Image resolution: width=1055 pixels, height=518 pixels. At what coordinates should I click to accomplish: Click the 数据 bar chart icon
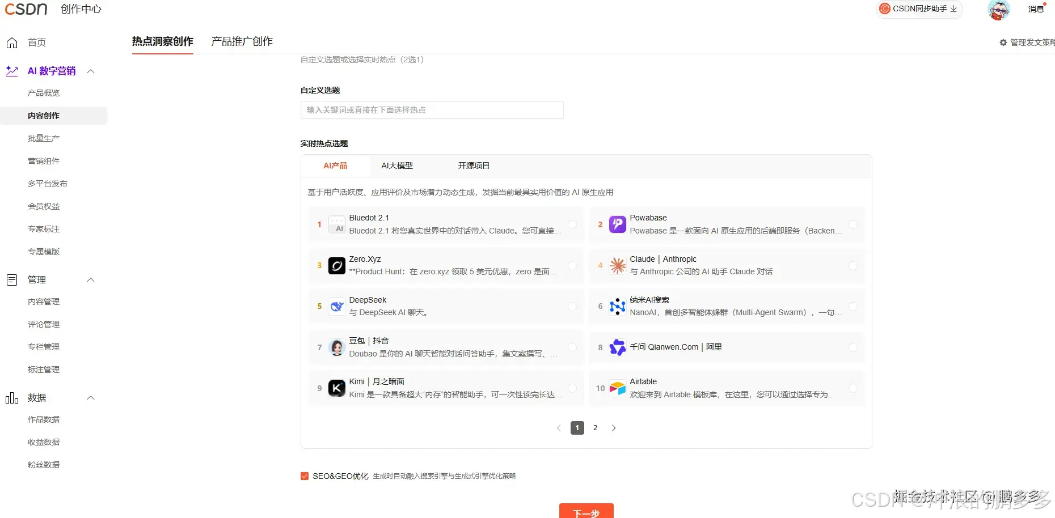point(11,398)
